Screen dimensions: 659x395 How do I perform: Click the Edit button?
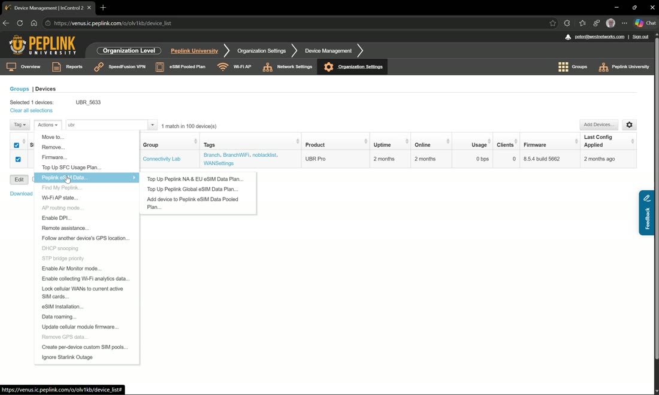pos(19,180)
